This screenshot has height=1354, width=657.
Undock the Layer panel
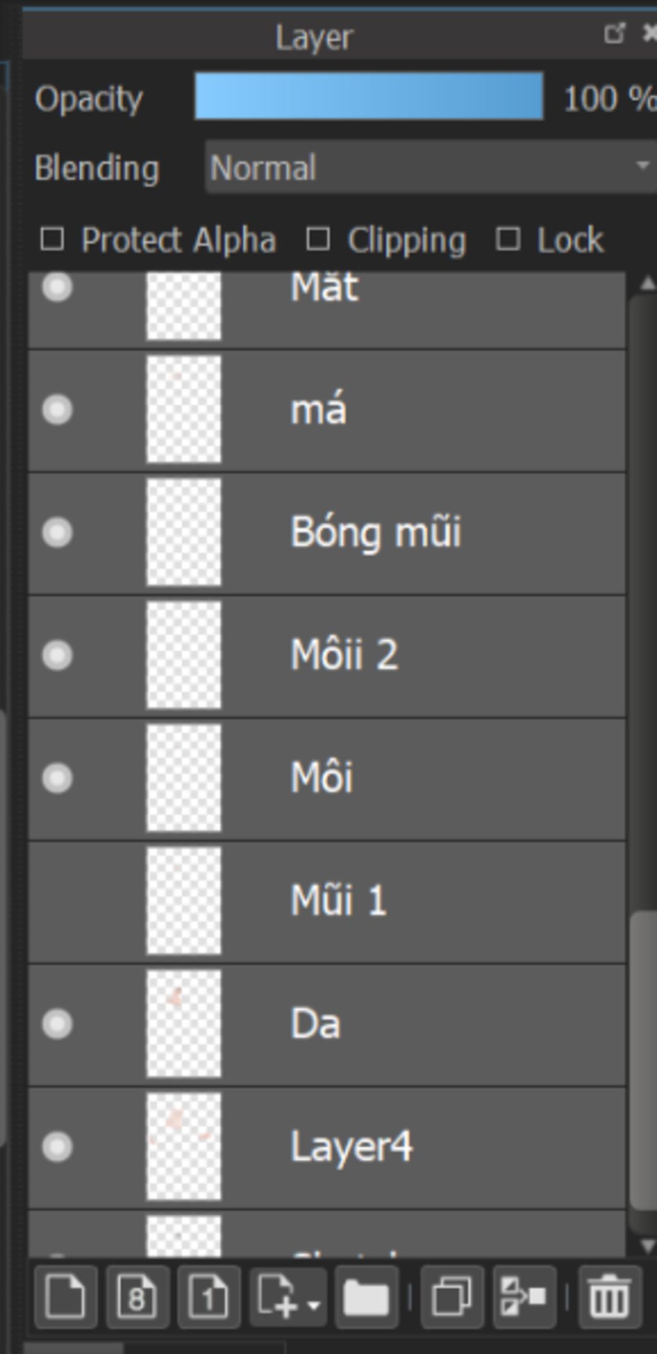pyautogui.click(x=614, y=33)
